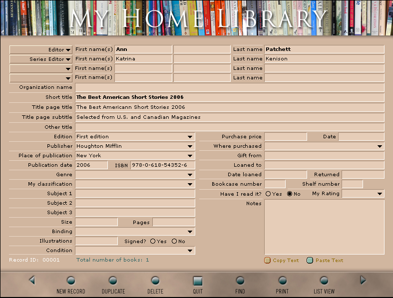The width and height of the screenshot is (393, 298).
Task: Click the Title page subtitle field
Action: click(230, 117)
